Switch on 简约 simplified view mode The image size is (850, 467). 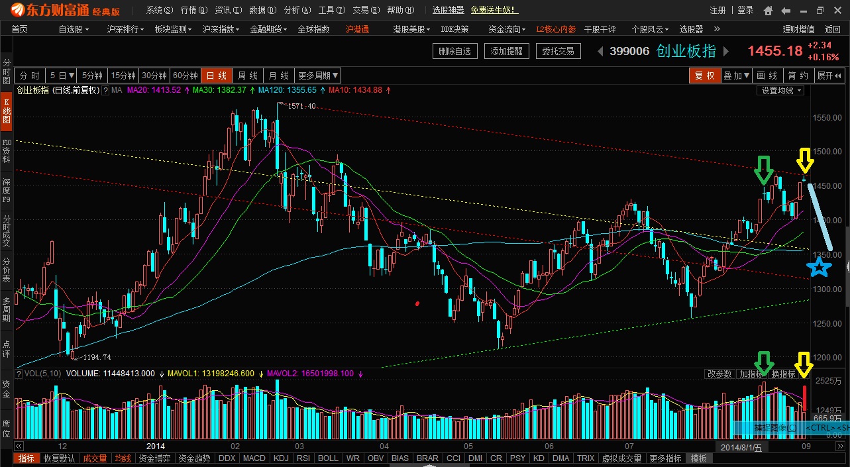(x=797, y=76)
